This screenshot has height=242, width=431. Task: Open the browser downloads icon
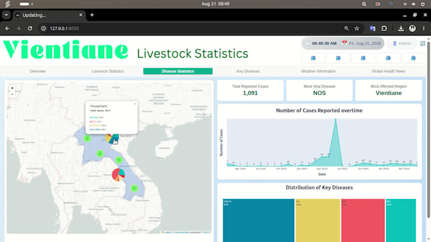click(401, 29)
